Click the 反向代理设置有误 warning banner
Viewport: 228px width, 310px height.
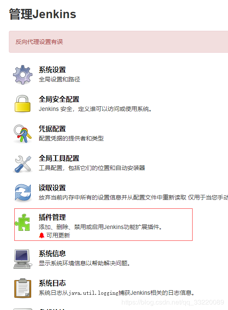(118, 42)
